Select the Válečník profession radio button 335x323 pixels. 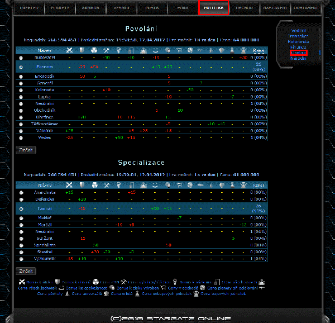[x=21, y=130]
